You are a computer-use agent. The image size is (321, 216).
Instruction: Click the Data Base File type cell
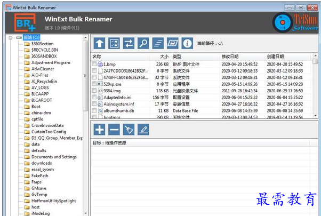[185, 111]
